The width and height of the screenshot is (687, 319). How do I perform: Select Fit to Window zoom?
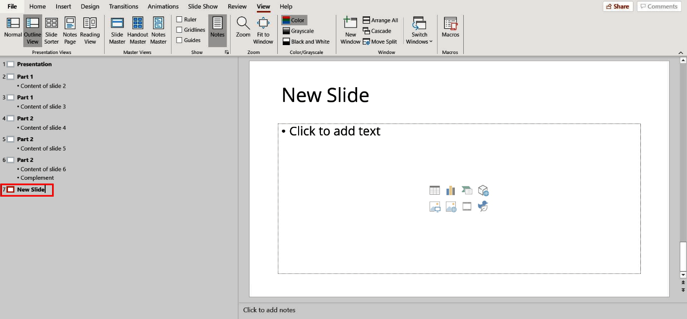coord(263,30)
